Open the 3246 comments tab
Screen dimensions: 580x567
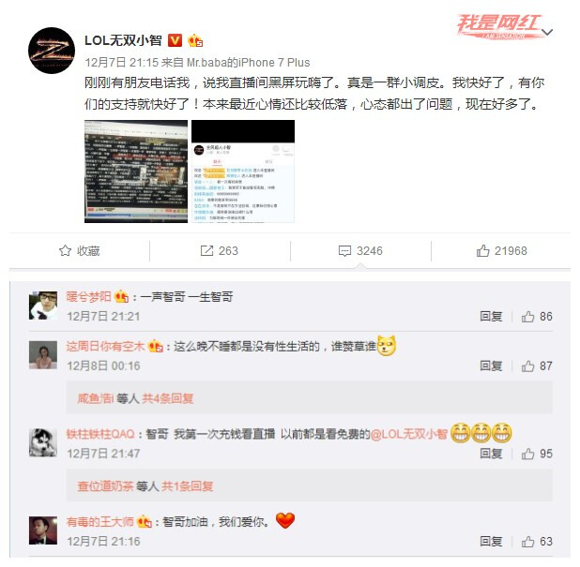[x=360, y=251]
